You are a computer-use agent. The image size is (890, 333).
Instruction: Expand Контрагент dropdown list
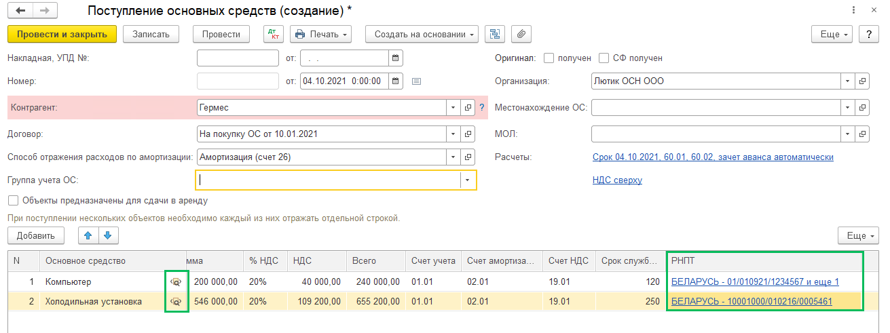pyautogui.click(x=453, y=107)
